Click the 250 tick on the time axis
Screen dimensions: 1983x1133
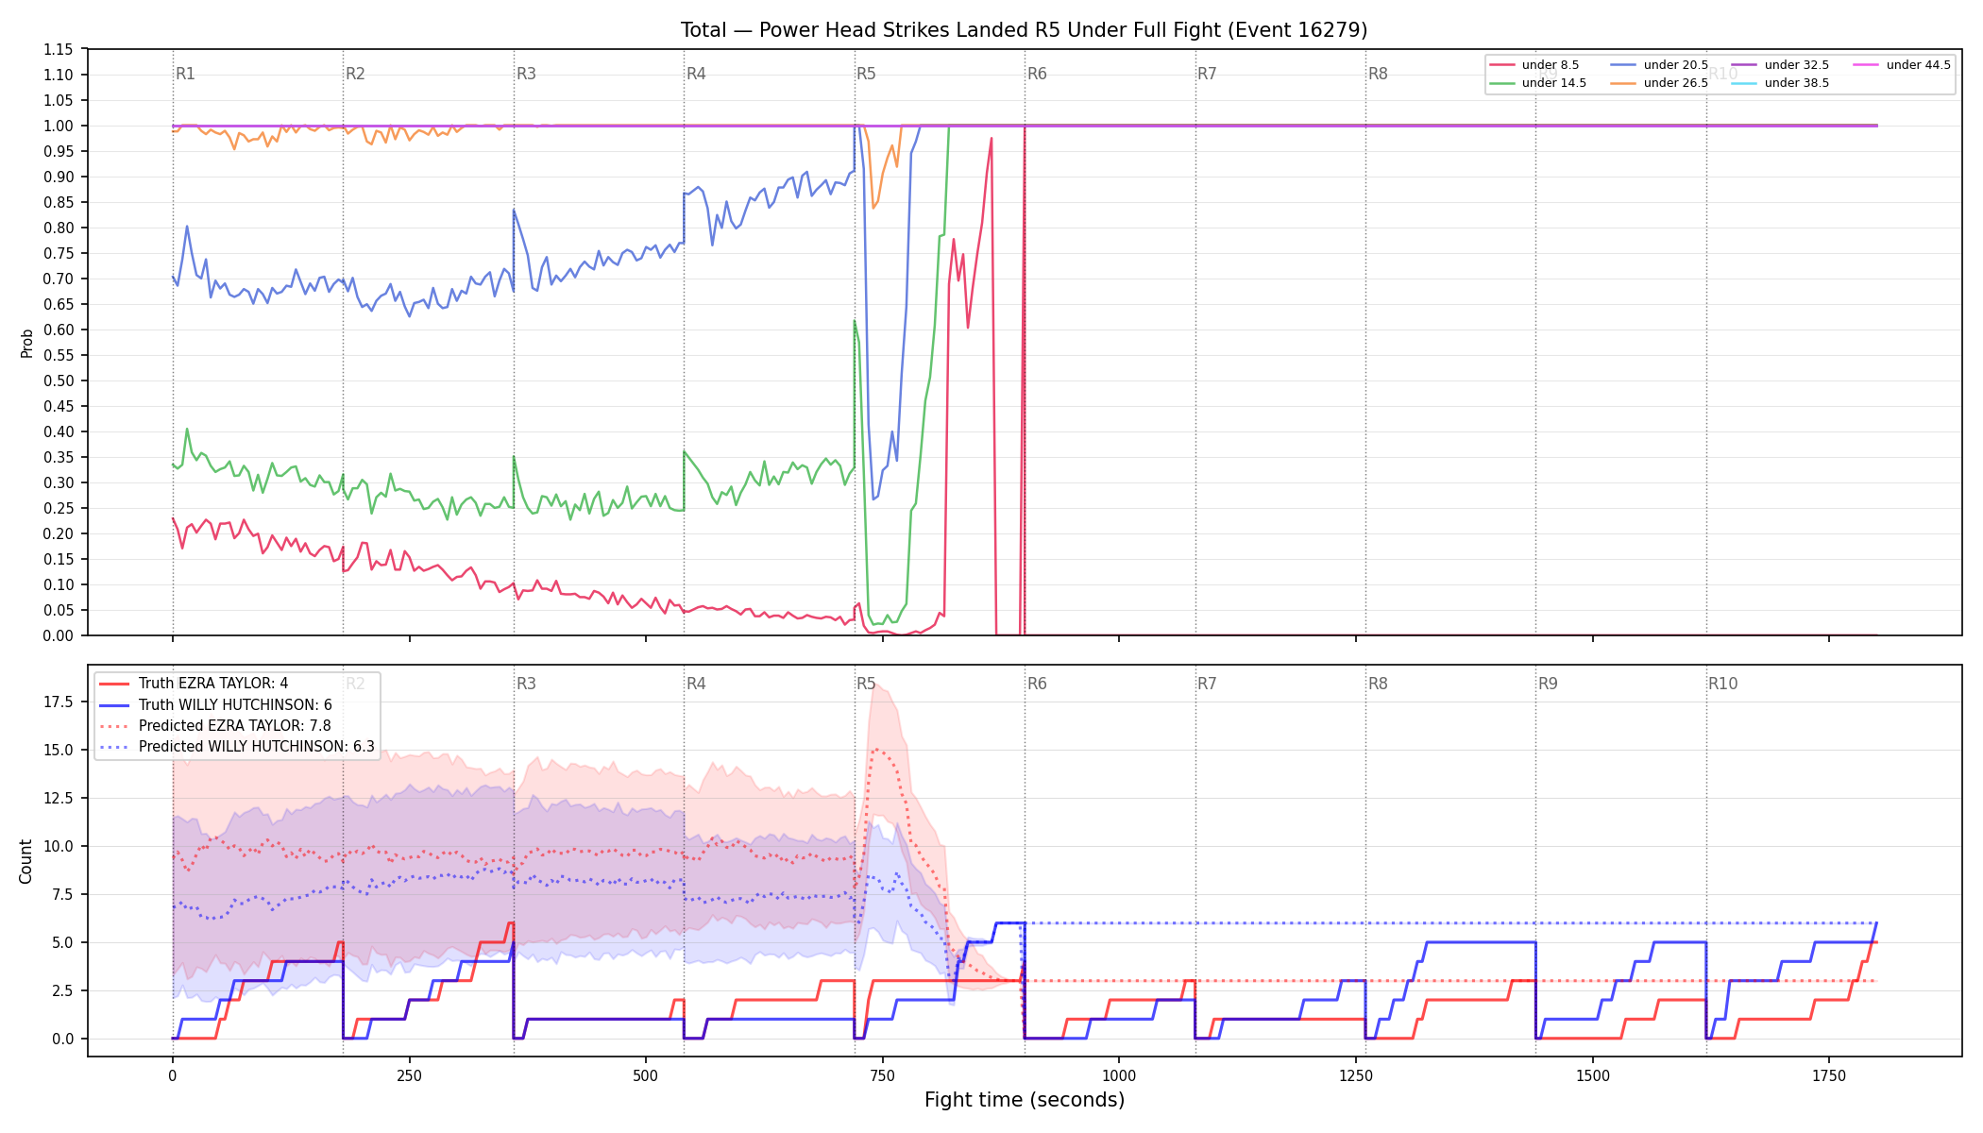409,1075
